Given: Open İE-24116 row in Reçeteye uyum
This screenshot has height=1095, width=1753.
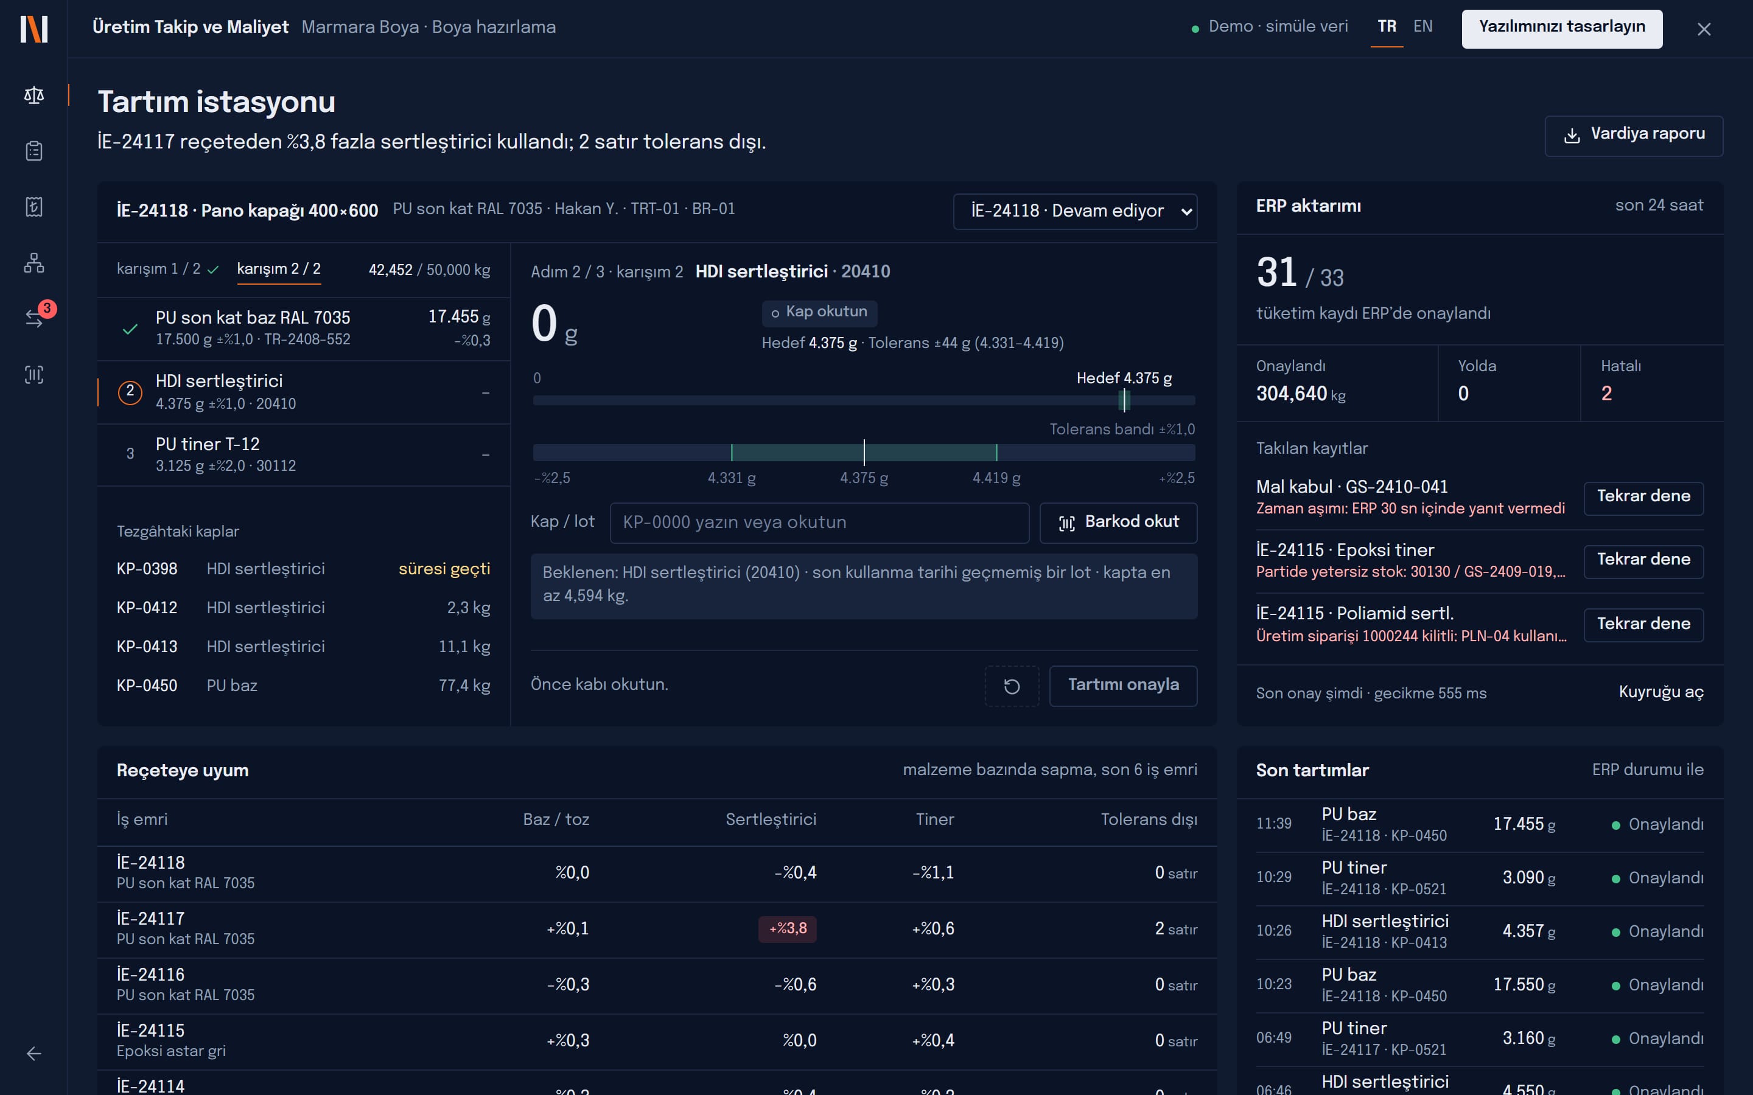Looking at the screenshot, I should [x=657, y=985].
